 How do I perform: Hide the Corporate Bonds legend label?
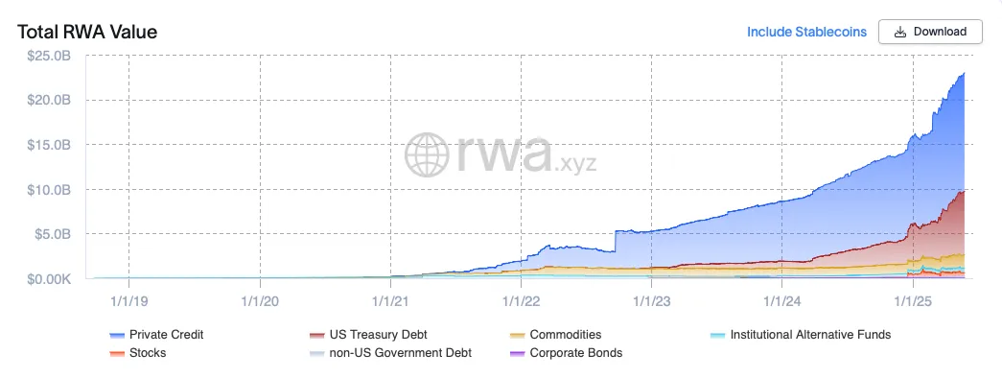(x=575, y=353)
